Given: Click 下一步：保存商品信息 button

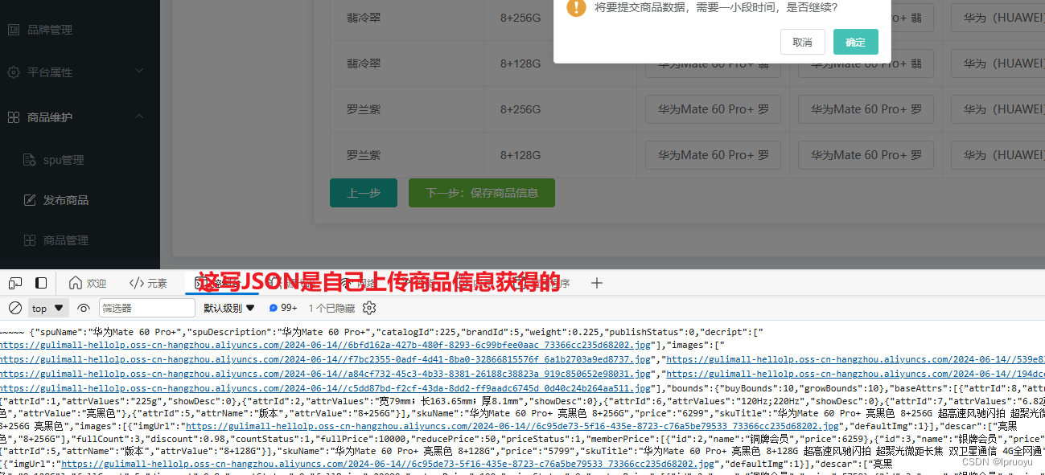Looking at the screenshot, I should coord(482,193).
